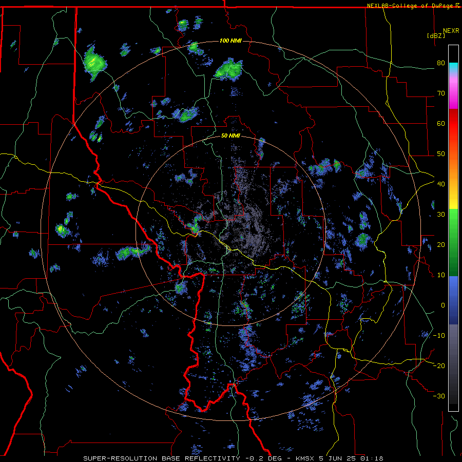Select the 80 value on the dBZ scale
Viewport: 462px width, 462px height.
coord(441,63)
